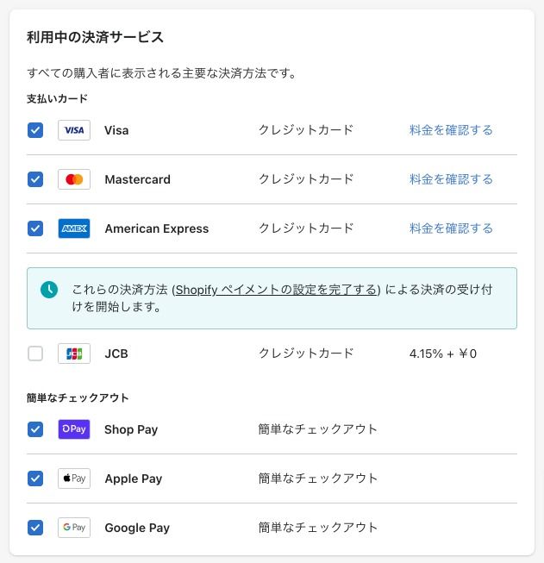
Task: Click the Mastercard logo icon
Action: click(x=74, y=179)
